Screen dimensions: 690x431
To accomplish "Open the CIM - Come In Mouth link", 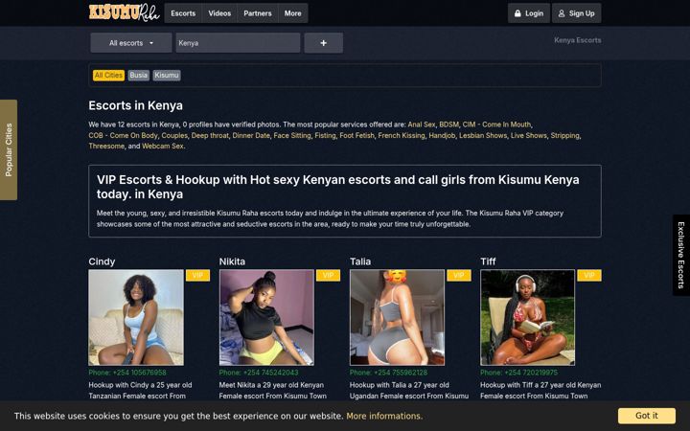I will coord(496,125).
